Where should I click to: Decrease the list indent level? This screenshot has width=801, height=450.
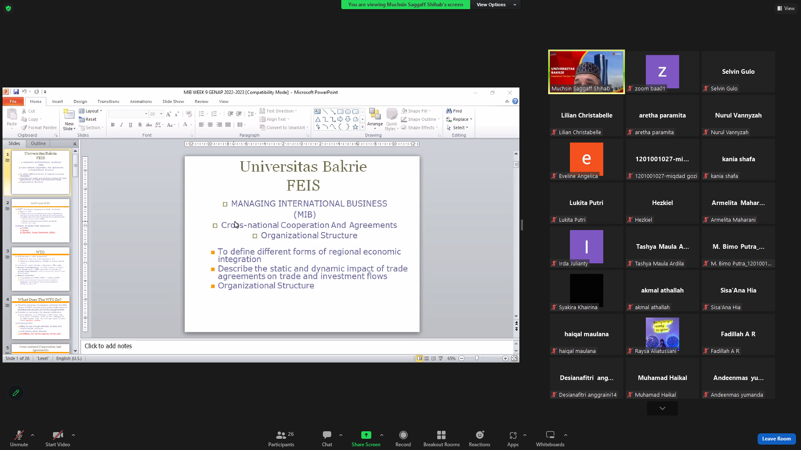[x=230, y=114]
